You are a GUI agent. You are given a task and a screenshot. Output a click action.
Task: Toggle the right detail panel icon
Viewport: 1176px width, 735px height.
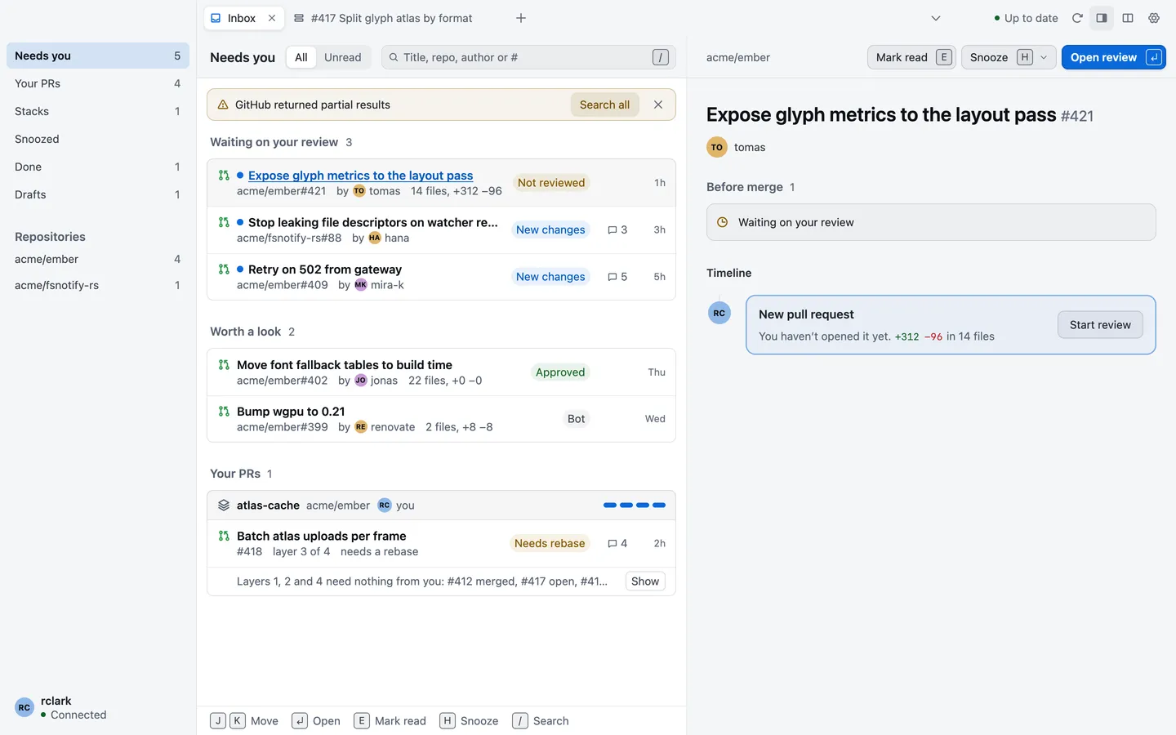point(1102,18)
